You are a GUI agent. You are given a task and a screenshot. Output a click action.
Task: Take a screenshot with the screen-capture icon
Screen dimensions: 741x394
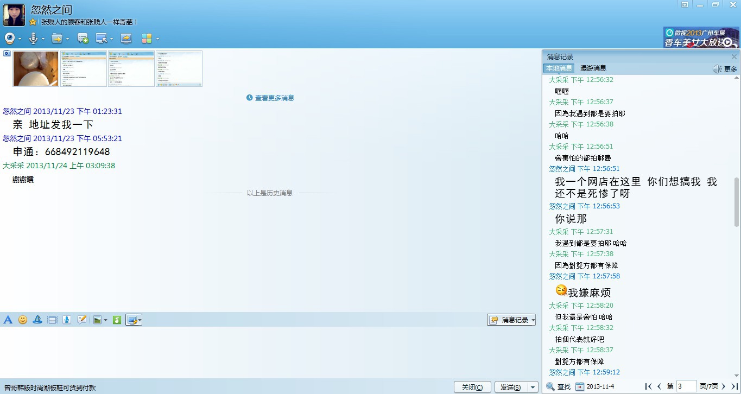[131, 320]
